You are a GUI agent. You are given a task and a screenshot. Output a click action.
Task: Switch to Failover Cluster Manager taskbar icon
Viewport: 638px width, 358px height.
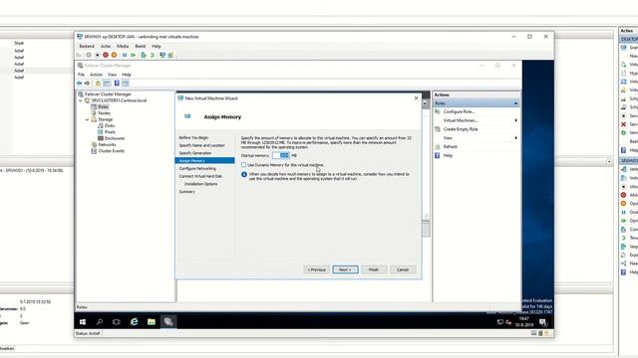(x=168, y=322)
